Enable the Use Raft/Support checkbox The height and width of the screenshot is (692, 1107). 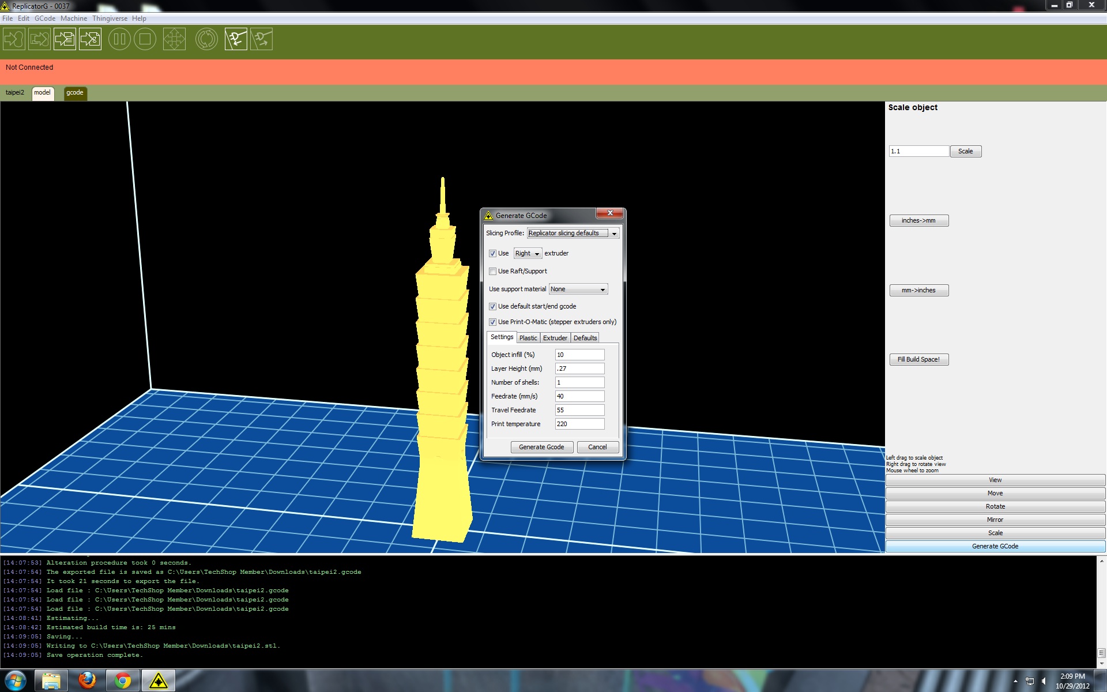[x=492, y=271]
